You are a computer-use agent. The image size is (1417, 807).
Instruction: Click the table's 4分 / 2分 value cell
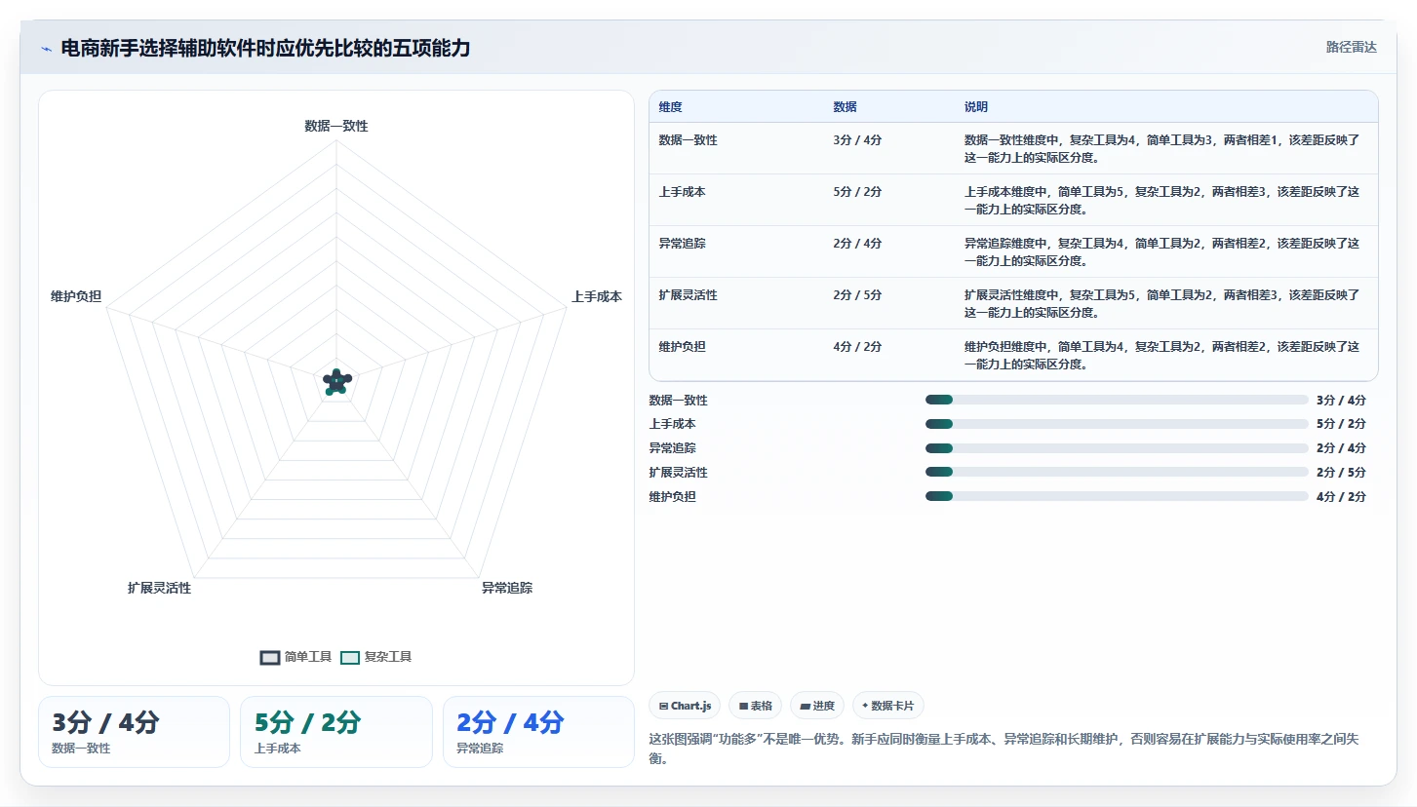click(x=857, y=347)
